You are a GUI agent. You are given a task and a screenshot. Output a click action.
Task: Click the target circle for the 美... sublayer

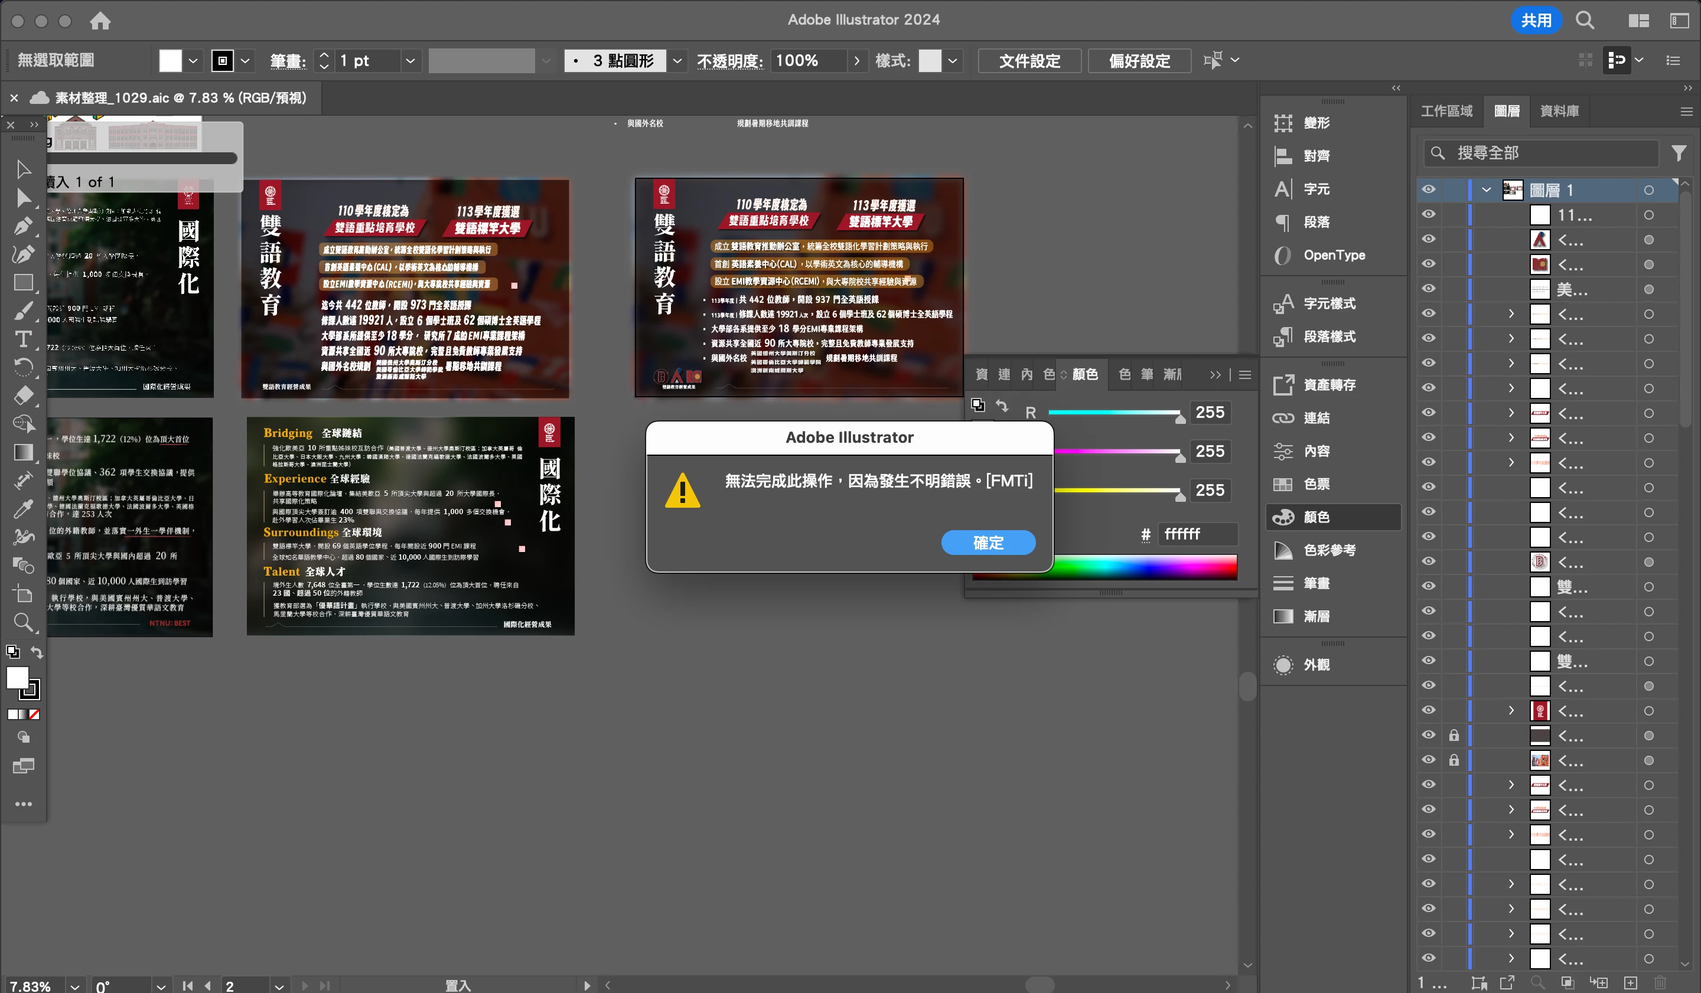click(x=1649, y=289)
